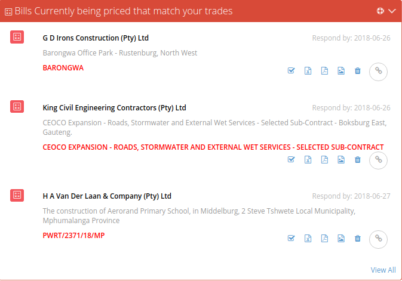Open the help lifebuoy icon in header
Viewport: 402px width, 281px height.
pos(380,11)
